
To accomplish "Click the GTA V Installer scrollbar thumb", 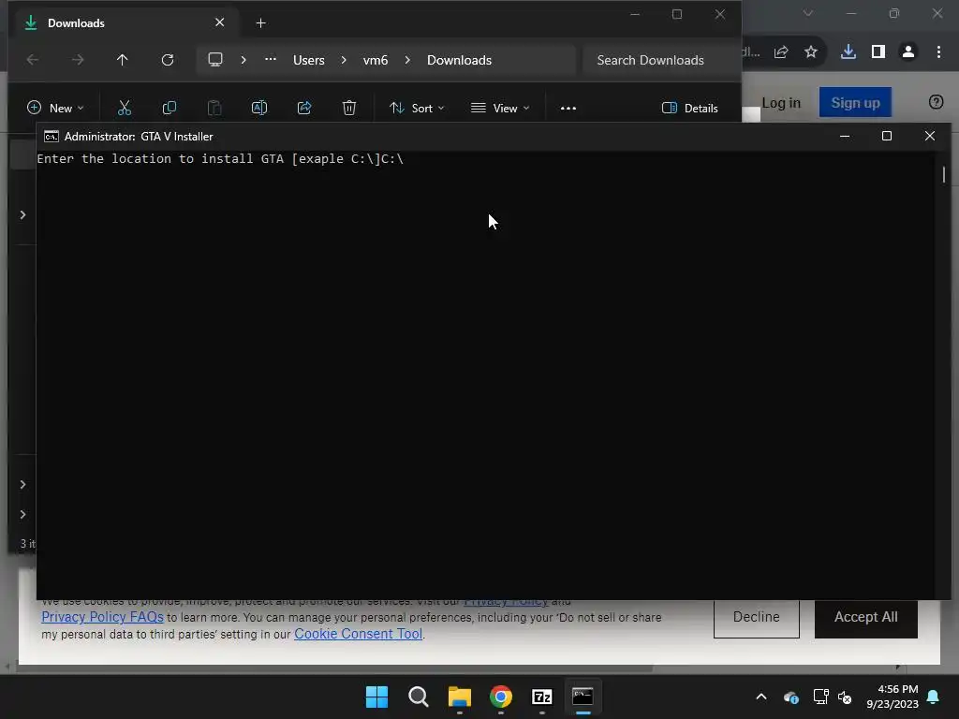I will [x=944, y=175].
